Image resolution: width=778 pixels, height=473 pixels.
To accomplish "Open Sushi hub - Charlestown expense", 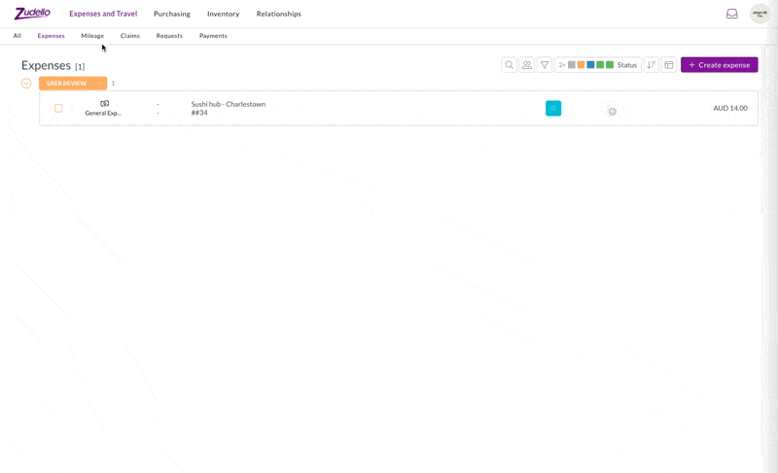I will coord(229,104).
